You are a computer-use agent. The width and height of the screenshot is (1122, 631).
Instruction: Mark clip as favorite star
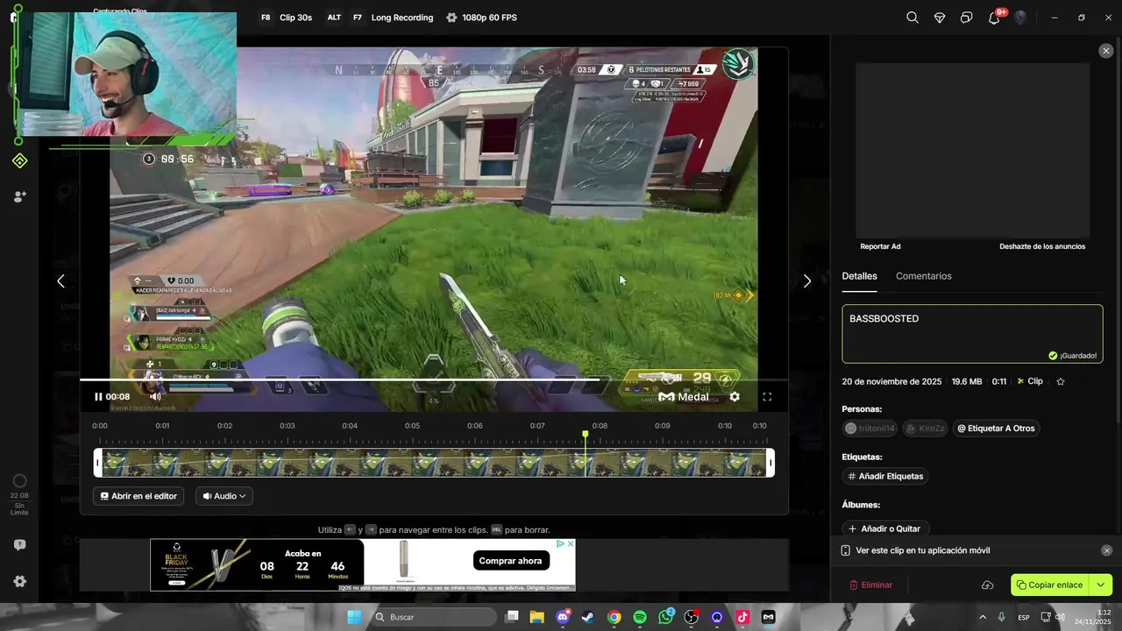tap(1061, 382)
